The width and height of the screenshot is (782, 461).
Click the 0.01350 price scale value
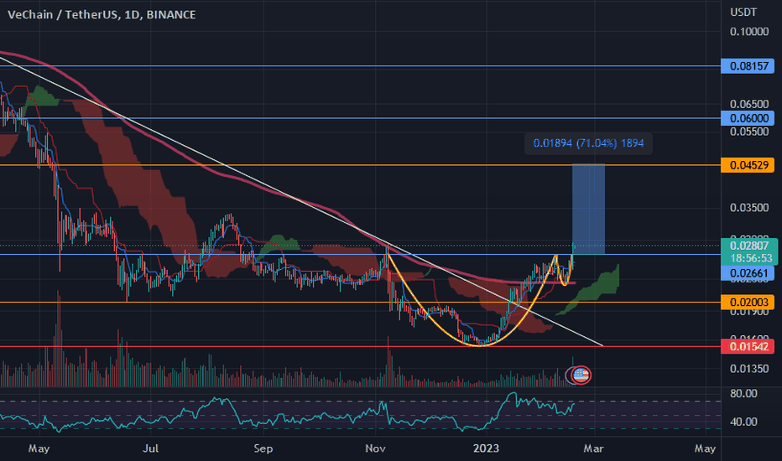pos(749,368)
